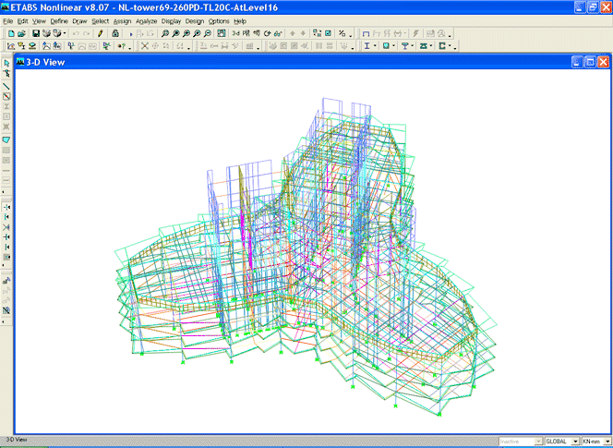Toggle the Object Shrink icon
Image resolution: width=613 pixels, height=448 pixels.
tap(317, 33)
